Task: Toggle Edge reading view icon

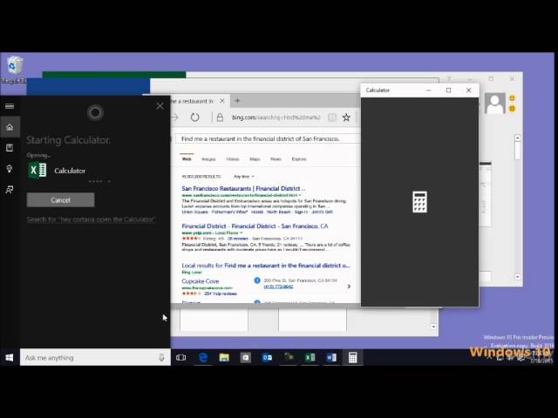Action: [x=331, y=118]
